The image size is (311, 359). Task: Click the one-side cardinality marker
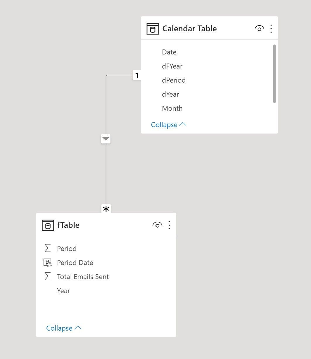pyautogui.click(x=137, y=75)
